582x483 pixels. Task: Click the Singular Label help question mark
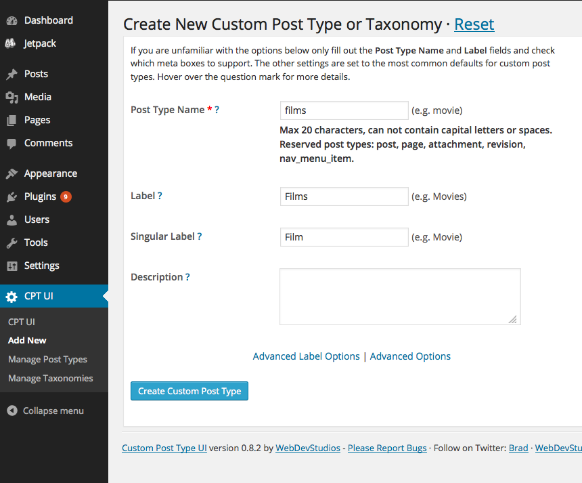[200, 236]
